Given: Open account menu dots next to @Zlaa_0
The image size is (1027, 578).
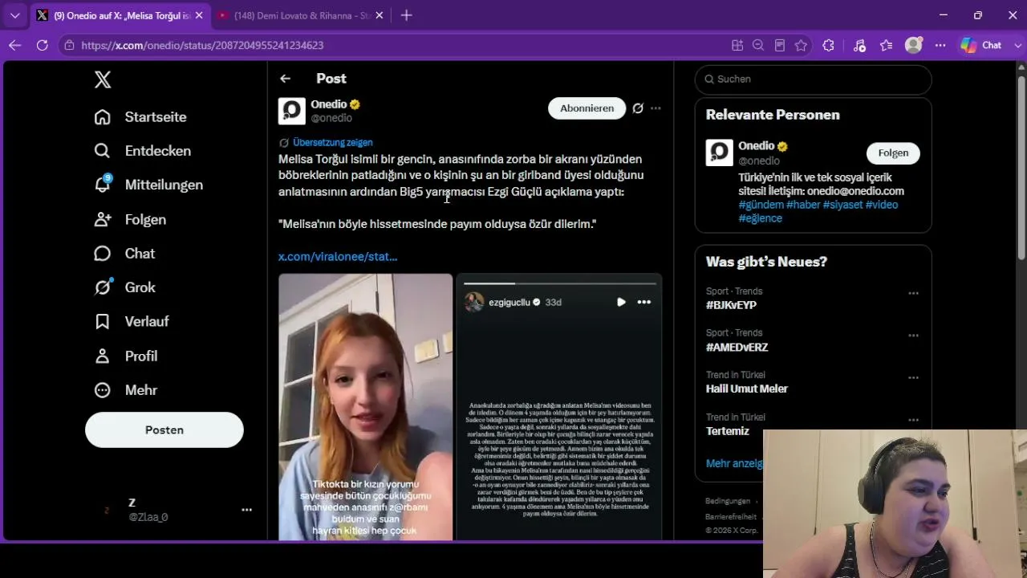Looking at the screenshot, I should coord(247,510).
